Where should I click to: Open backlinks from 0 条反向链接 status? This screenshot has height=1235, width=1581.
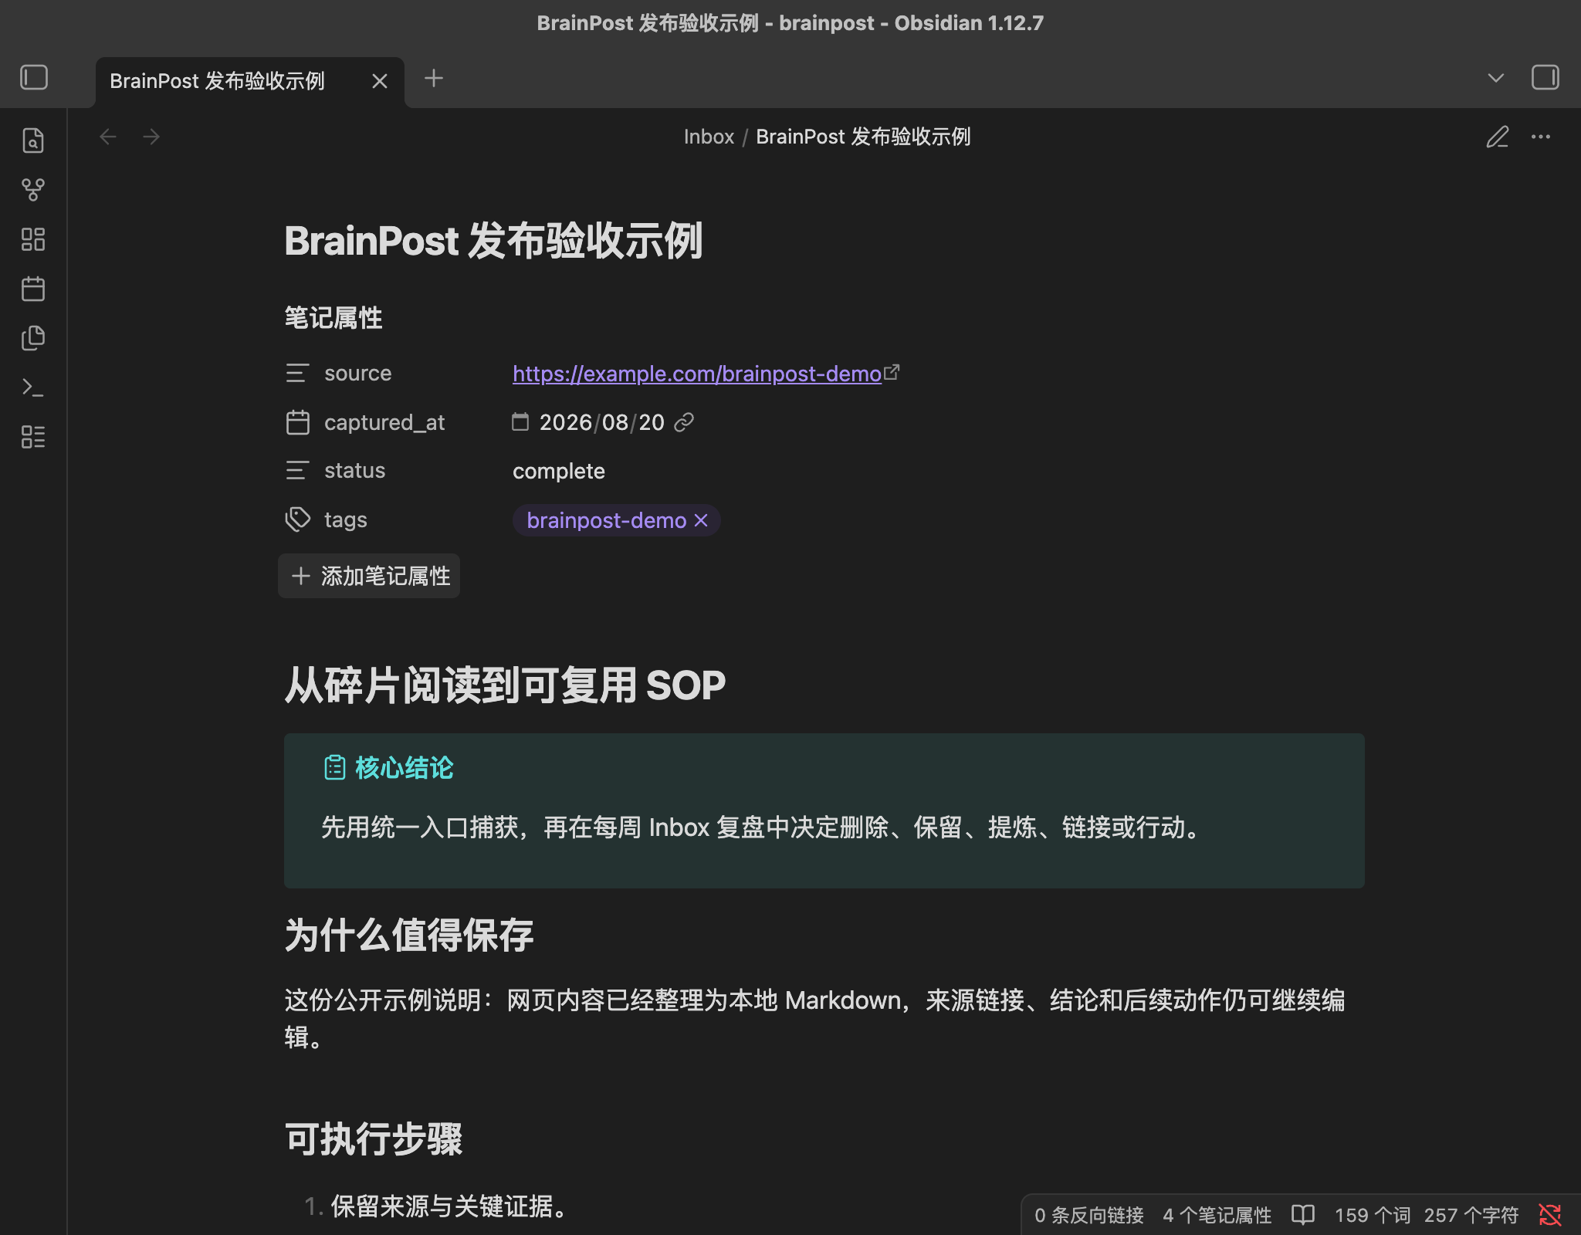click(1089, 1216)
